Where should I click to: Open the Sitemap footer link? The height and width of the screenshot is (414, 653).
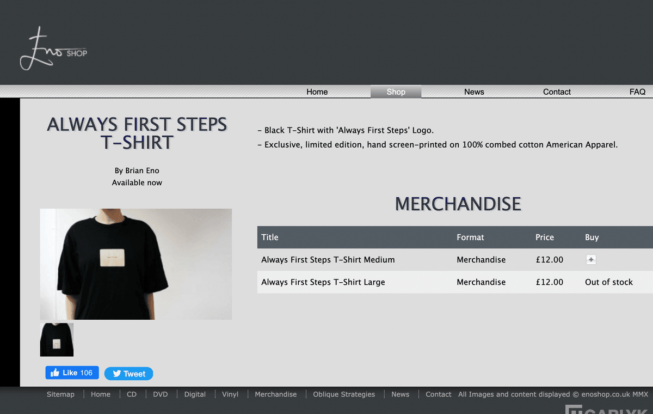click(60, 394)
